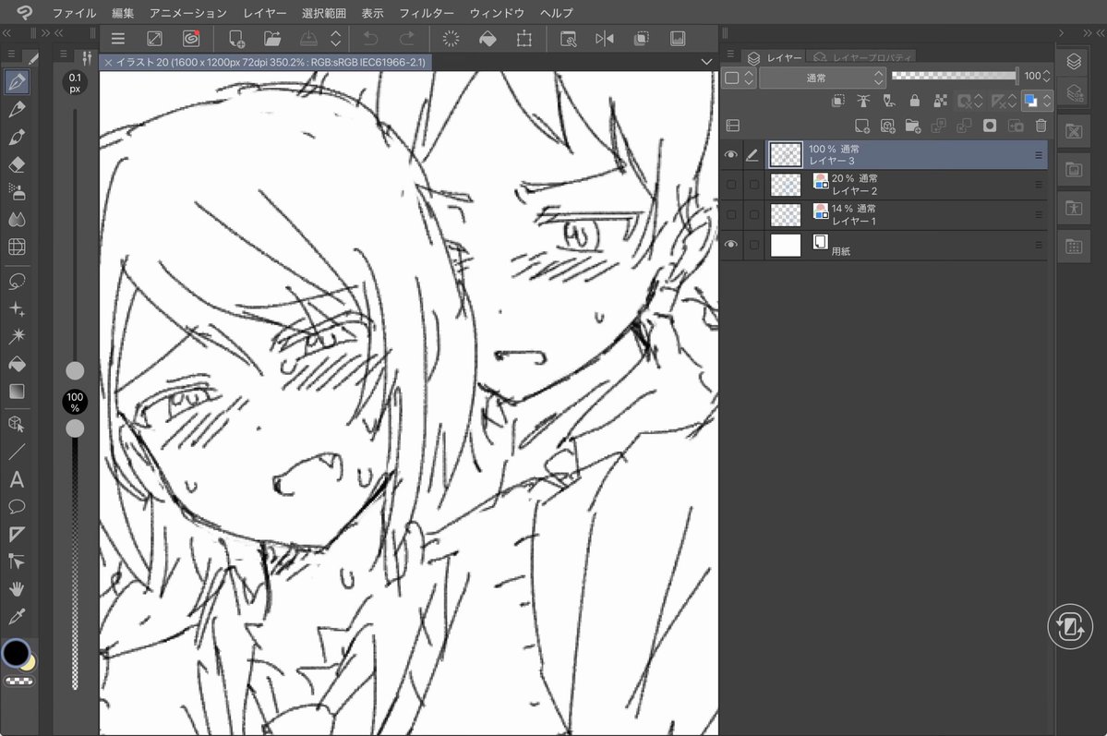This screenshot has height=736, width=1107.
Task: Open the 通常 blending mode dropdown
Action: (823, 78)
